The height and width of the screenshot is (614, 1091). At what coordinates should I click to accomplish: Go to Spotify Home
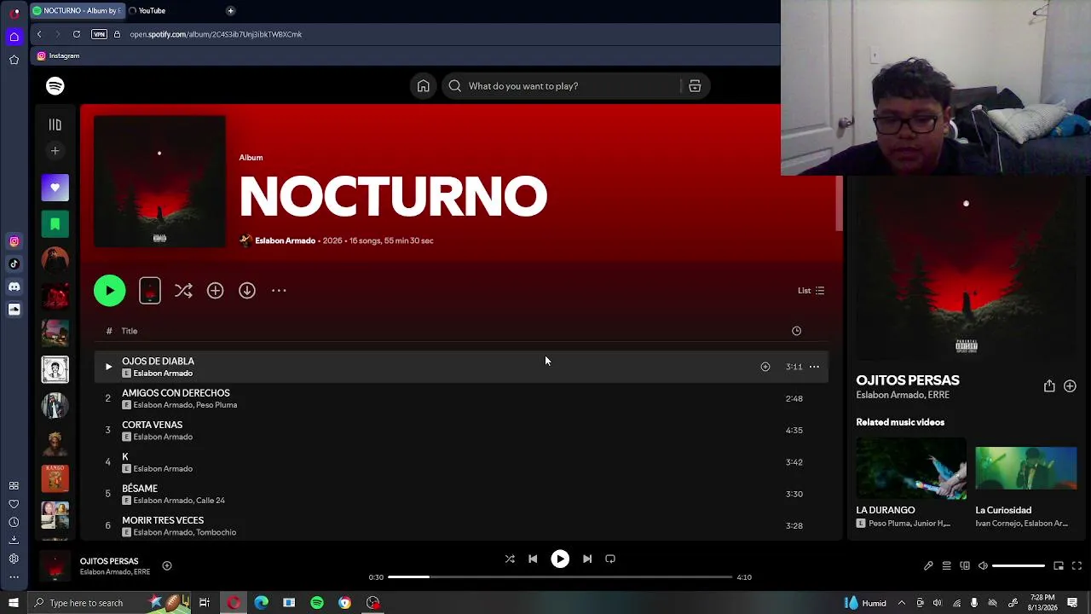(423, 86)
